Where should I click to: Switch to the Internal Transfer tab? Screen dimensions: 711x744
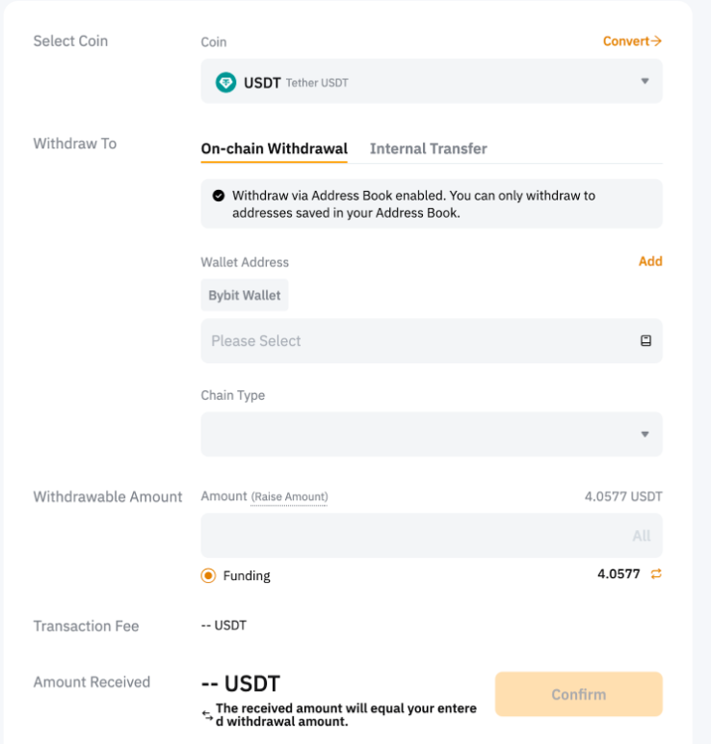point(428,148)
